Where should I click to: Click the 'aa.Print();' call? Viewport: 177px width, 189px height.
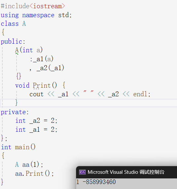tap(34, 173)
